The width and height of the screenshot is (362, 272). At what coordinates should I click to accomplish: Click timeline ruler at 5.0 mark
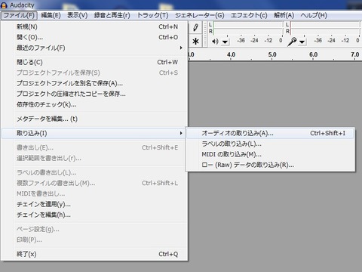click(x=272, y=54)
